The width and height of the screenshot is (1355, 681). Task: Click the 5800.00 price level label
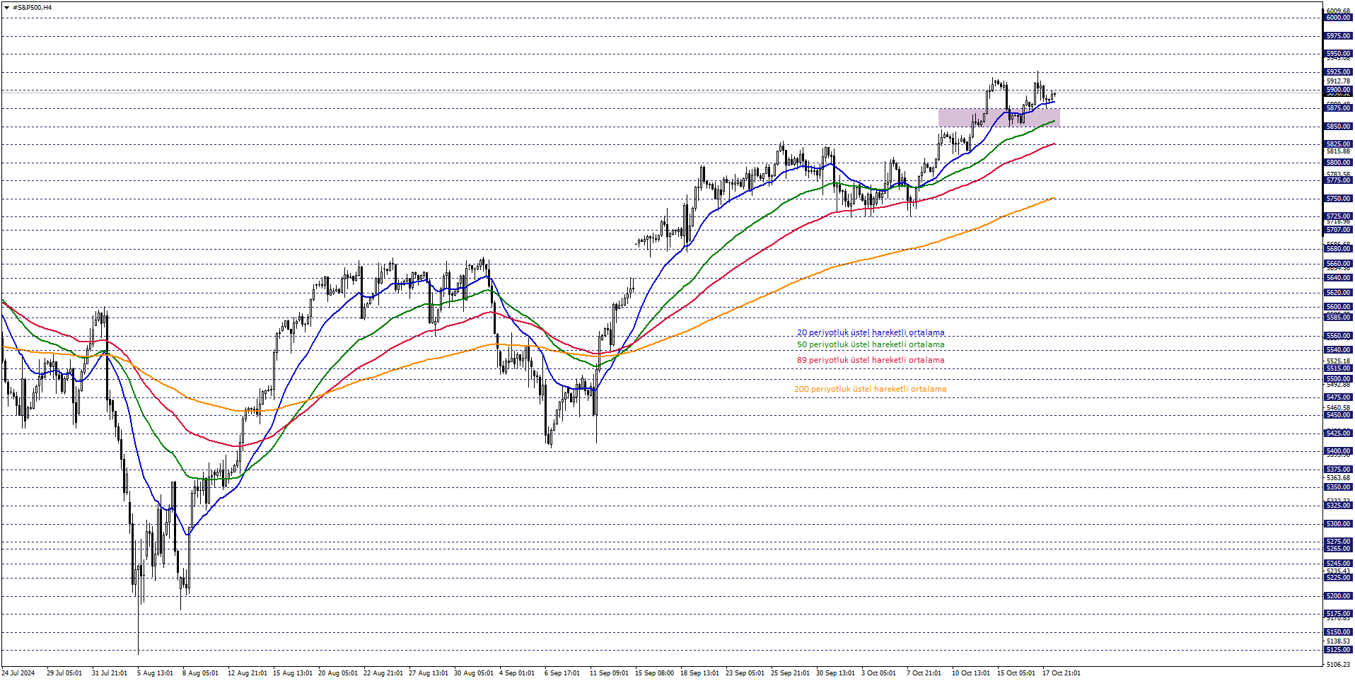click(x=1338, y=163)
